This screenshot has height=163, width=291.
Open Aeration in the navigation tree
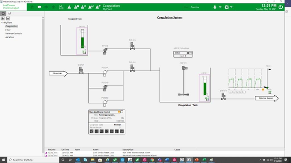coord(10,37)
